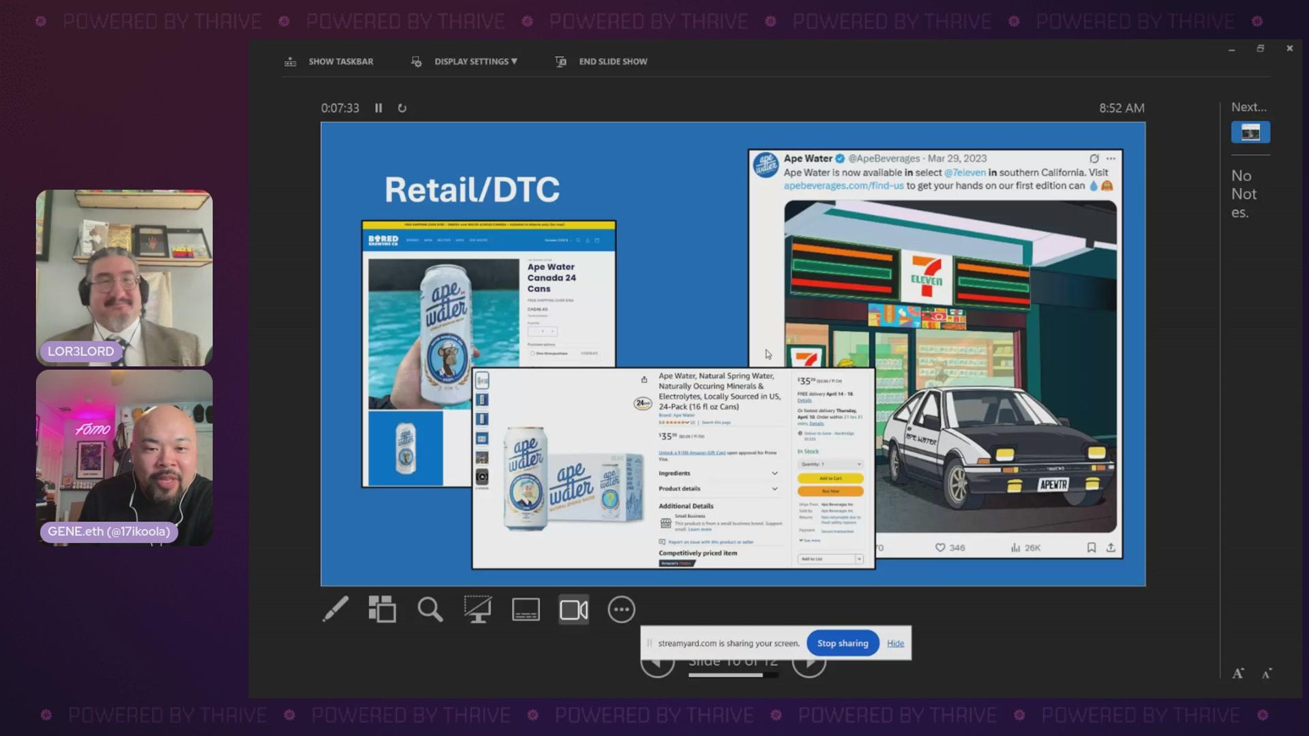Toggle black or unblack slide show
This screenshot has height=736, width=1309.
(x=478, y=609)
